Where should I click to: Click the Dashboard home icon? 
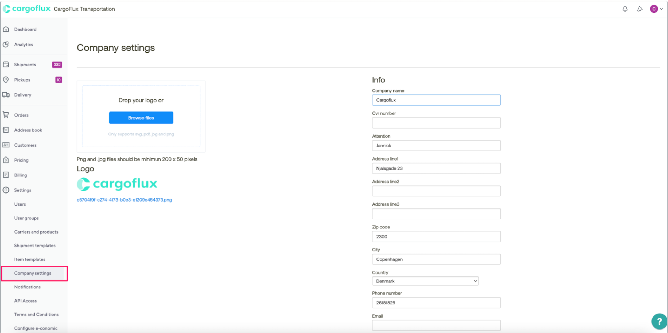[x=6, y=29]
